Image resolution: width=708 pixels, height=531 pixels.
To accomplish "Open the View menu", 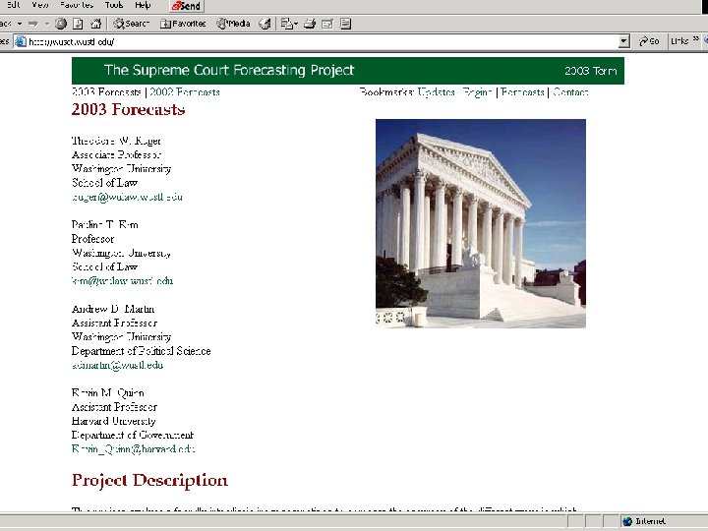I will (40, 5).
